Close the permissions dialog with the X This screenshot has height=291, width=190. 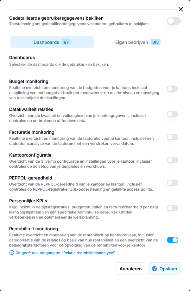180,9
